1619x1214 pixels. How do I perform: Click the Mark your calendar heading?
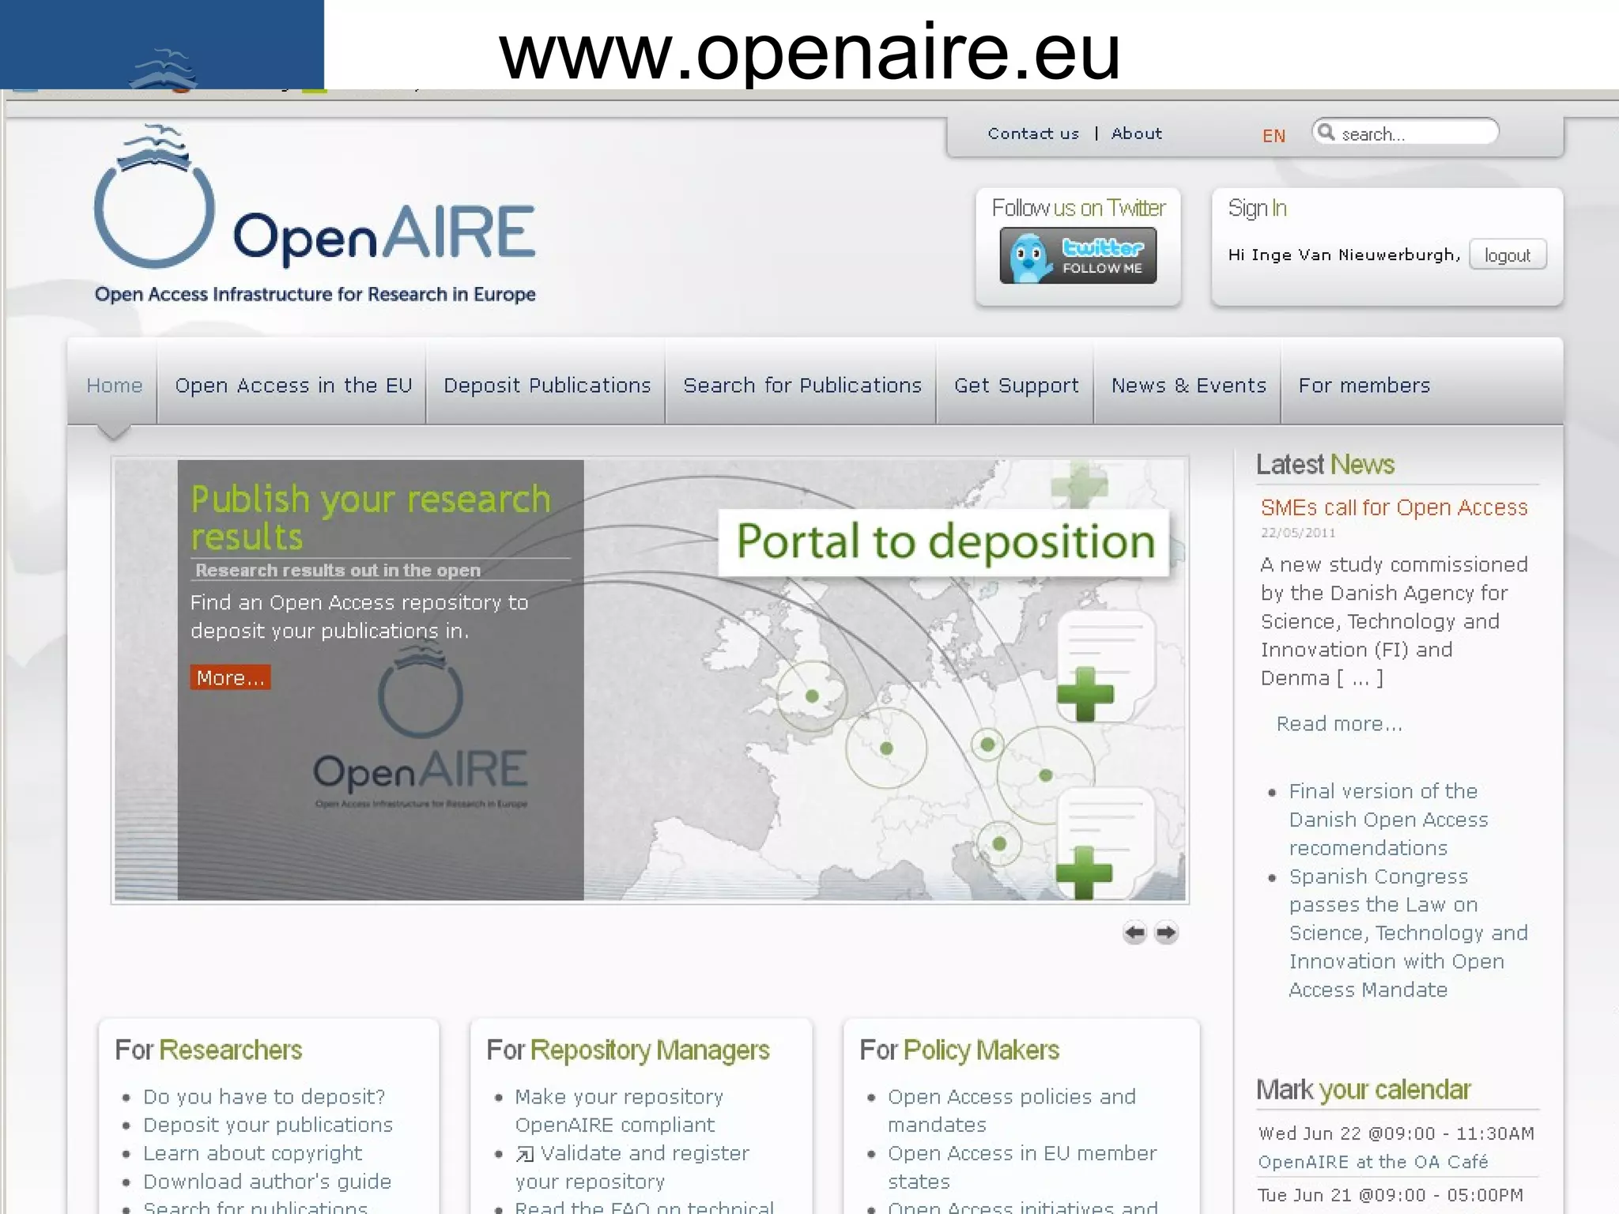1363,1090
